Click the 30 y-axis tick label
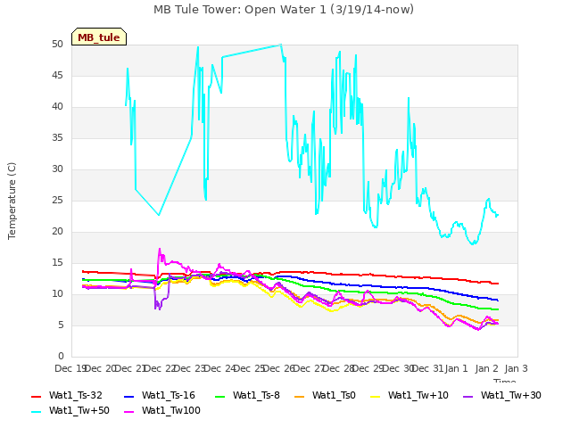The width and height of the screenshot is (571, 428). coord(57,169)
